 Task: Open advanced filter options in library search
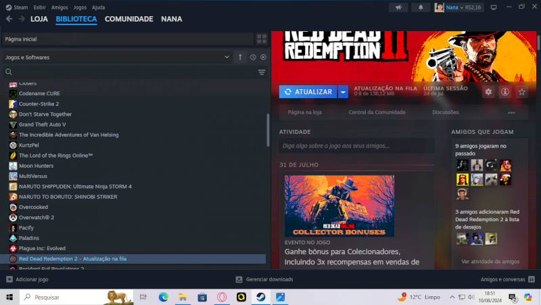262,72
